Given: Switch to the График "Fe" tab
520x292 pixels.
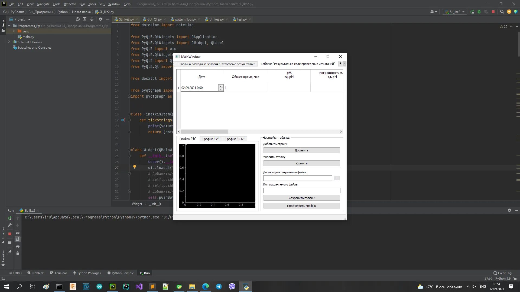Looking at the screenshot, I should pos(211,139).
